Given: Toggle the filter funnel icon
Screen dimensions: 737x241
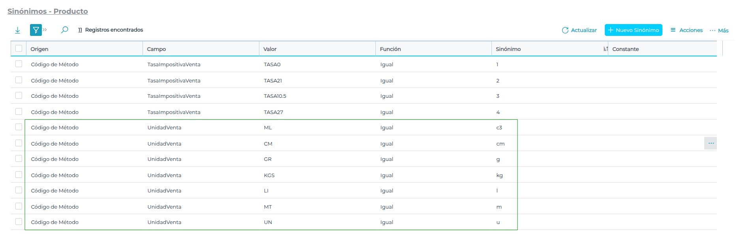Looking at the screenshot, I should pos(36,30).
